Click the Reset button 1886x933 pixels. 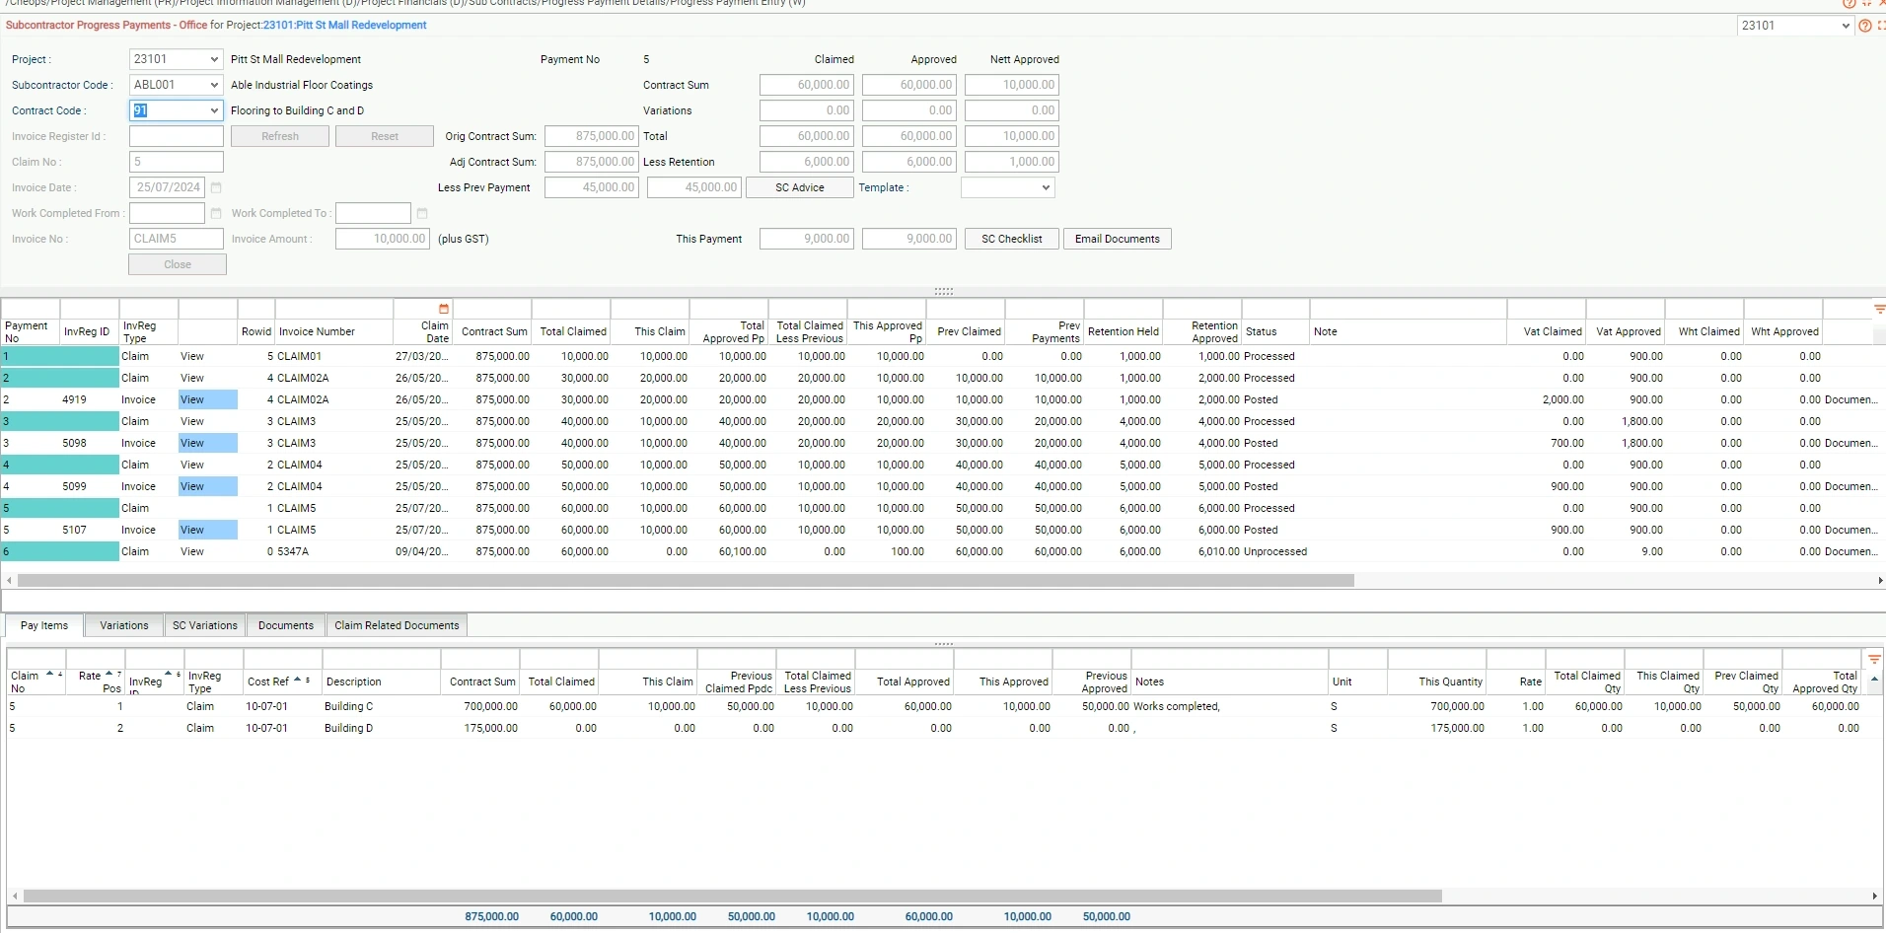(385, 136)
